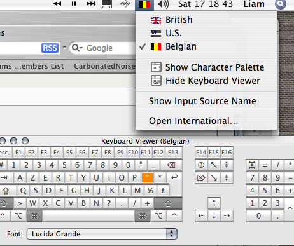Screen dimensions: 294x246
Task: Click the F13 key
Action: pos(173,153)
